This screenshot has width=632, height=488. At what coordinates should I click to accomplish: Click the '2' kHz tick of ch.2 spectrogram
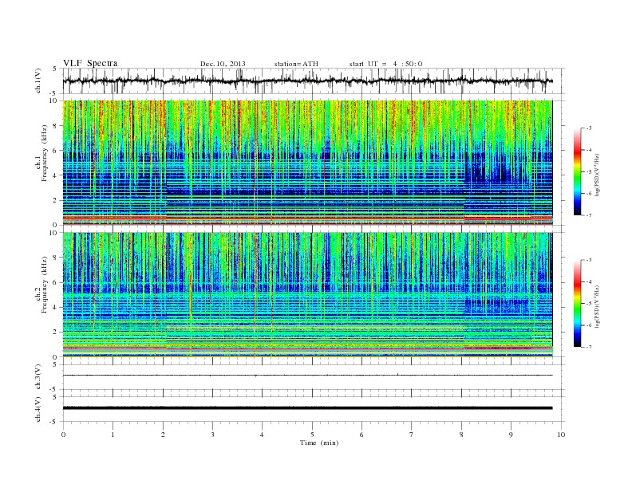[x=56, y=333]
